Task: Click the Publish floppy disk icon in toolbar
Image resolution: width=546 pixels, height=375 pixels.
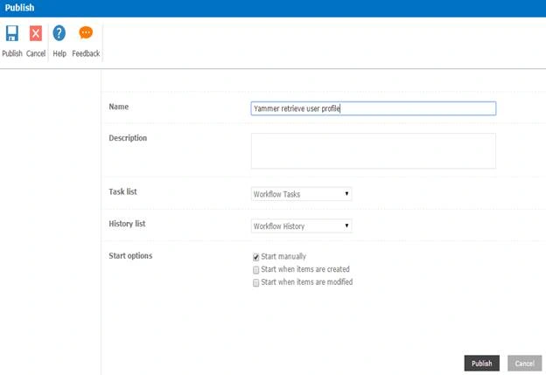Action: (x=12, y=33)
